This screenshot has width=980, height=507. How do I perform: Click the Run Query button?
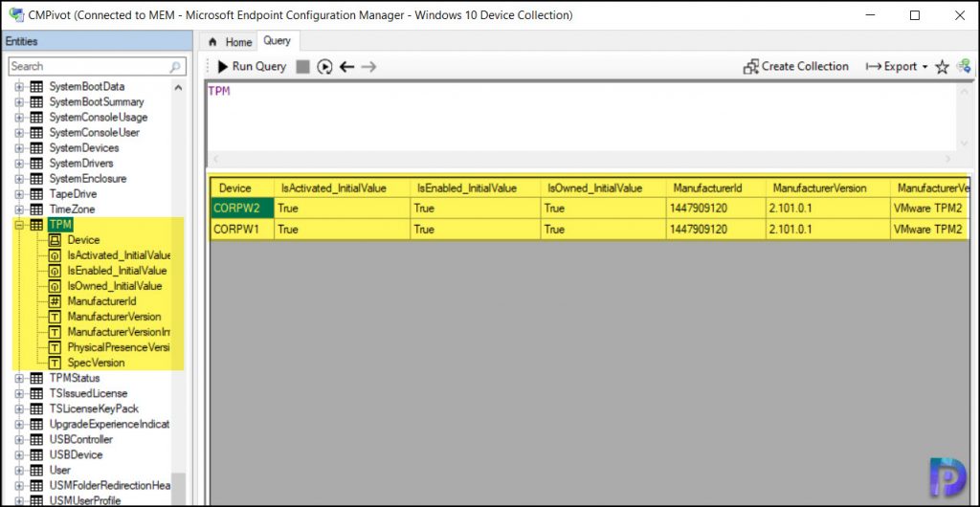click(252, 66)
